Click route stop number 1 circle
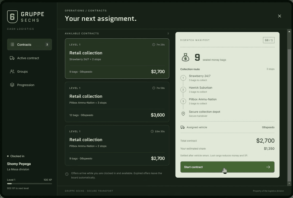The width and height of the screenshot is (293, 198). point(183,78)
